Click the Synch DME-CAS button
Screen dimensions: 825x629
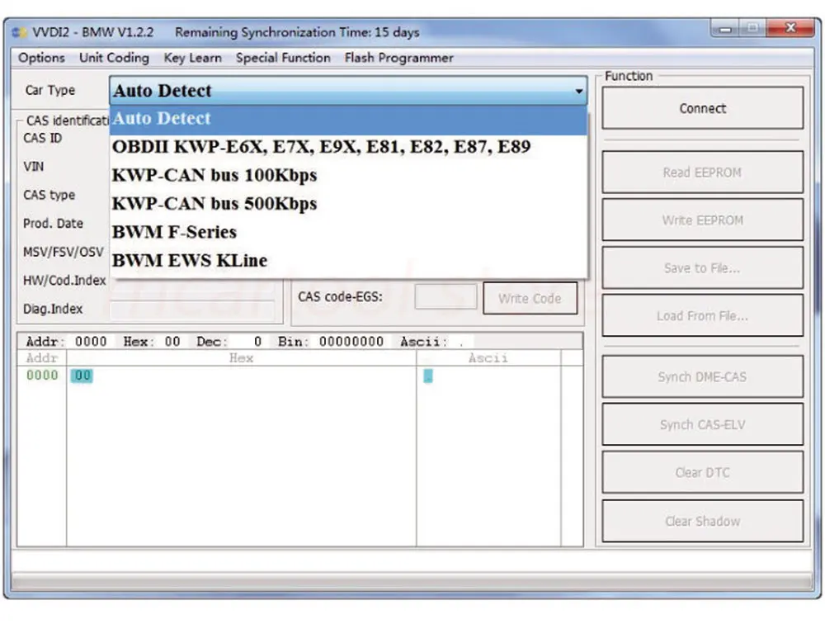[x=702, y=377]
